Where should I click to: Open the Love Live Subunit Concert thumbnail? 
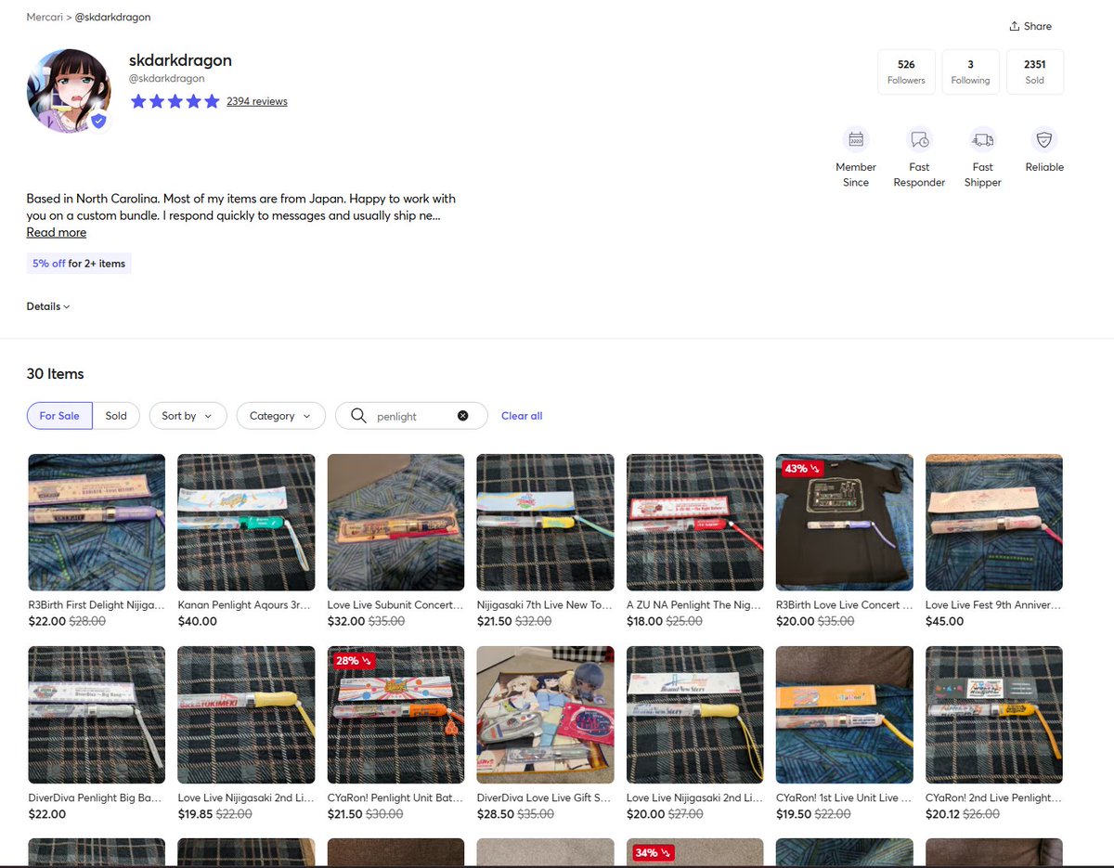[395, 522]
